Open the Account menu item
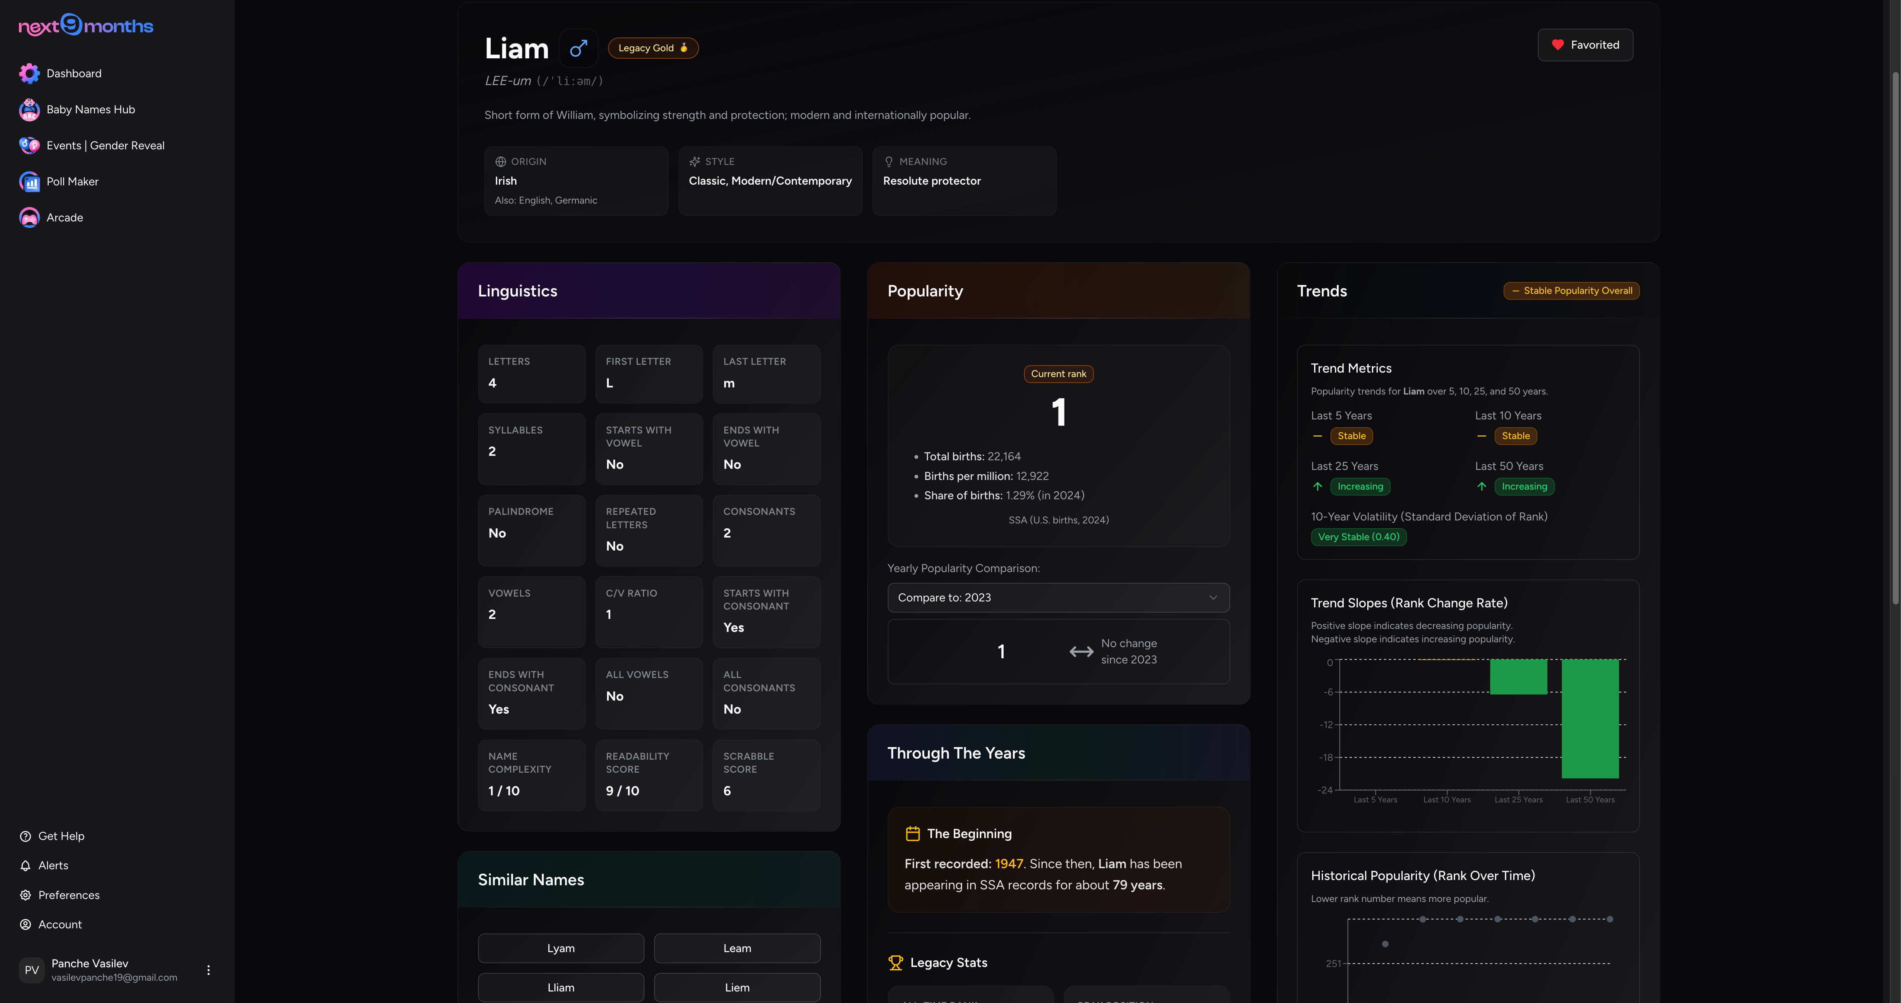Image resolution: width=1901 pixels, height=1003 pixels. [x=60, y=924]
